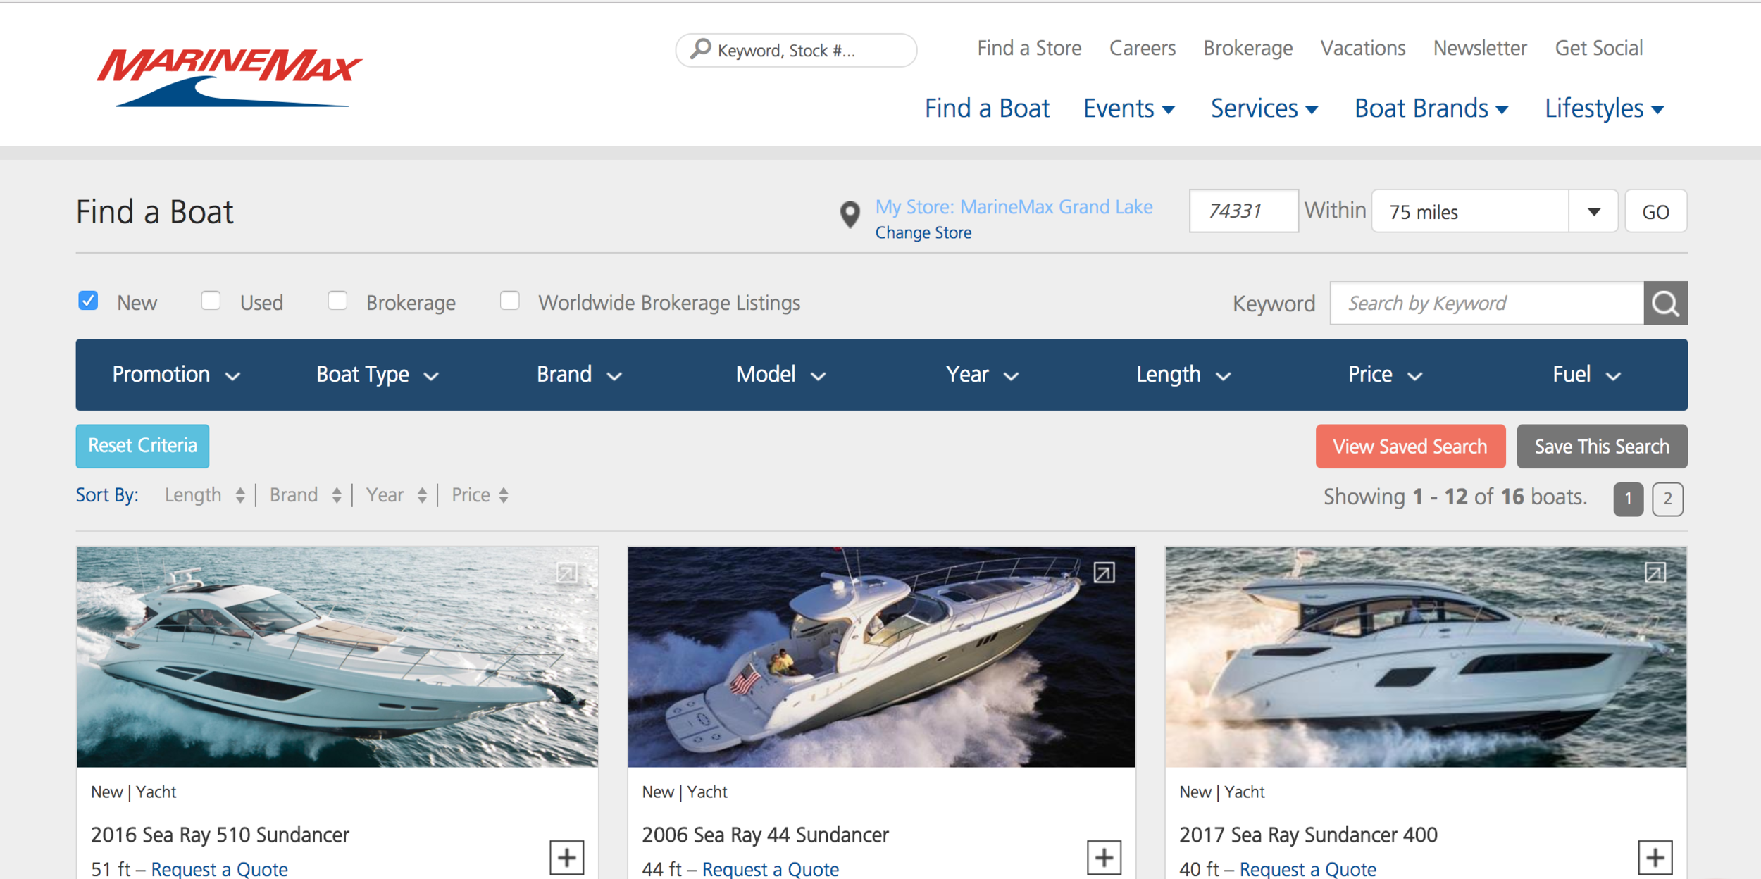Click the Reset Criteria button
This screenshot has width=1761, height=879.
[142, 446]
